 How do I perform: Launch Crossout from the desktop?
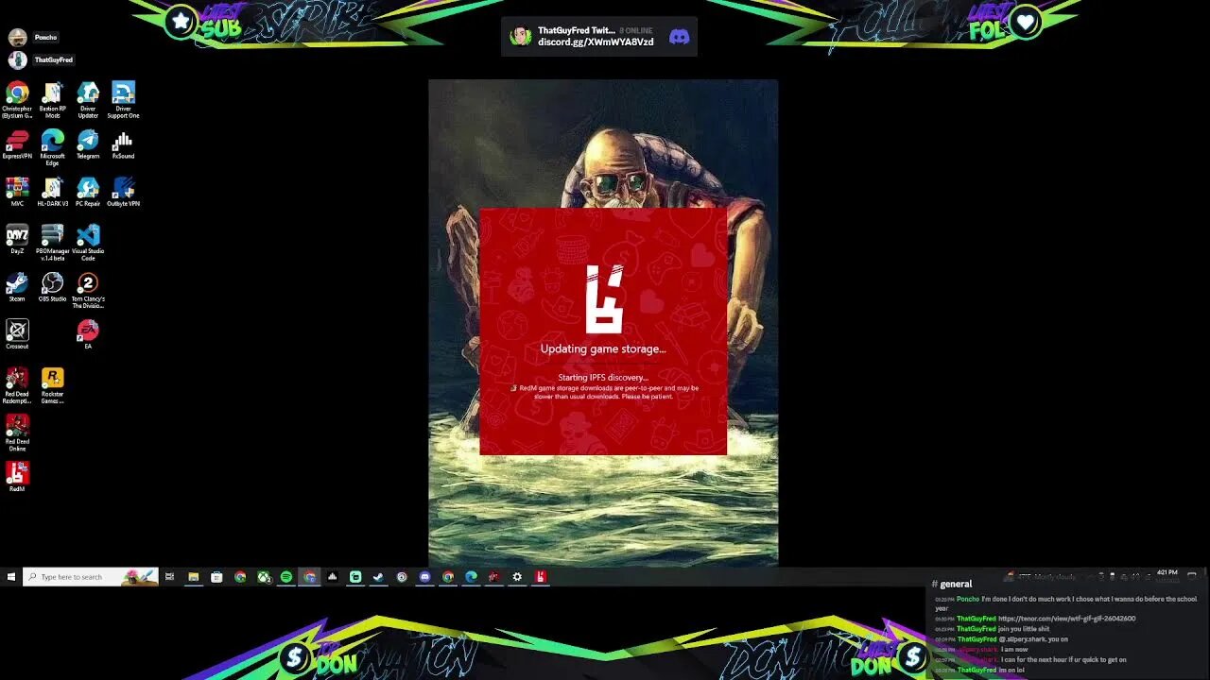[x=17, y=334]
